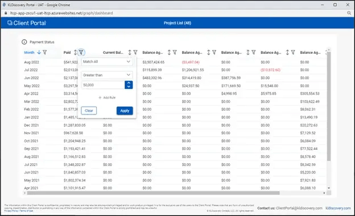Click the Client Portal logo
Image resolution: width=355 pixels, height=216 pixels.
point(27,23)
